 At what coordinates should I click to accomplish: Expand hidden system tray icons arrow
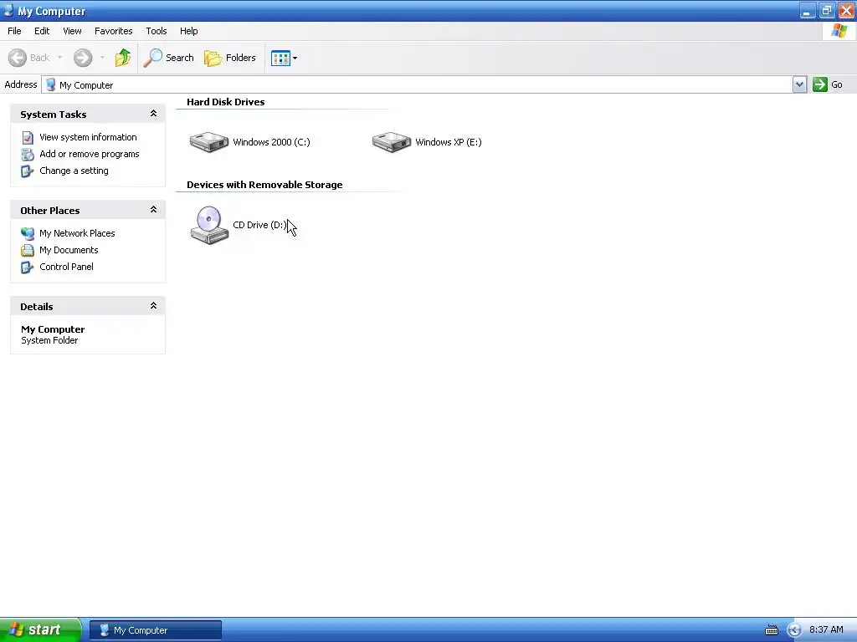[x=794, y=630]
